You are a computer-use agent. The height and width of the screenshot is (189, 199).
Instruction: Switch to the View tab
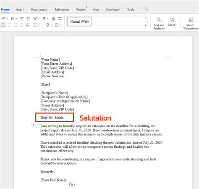click(96, 10)
